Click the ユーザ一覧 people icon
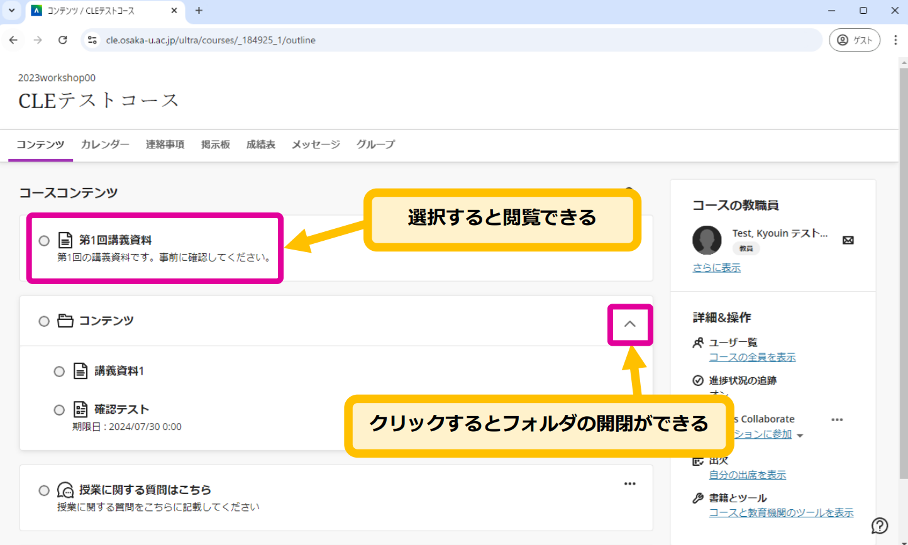908x545 pixels. [698, 343]
